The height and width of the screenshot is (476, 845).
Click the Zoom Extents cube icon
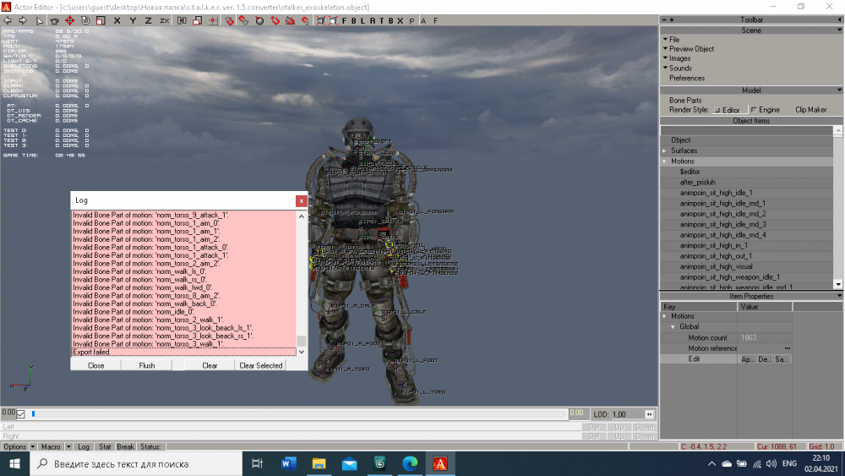[320, 20]
